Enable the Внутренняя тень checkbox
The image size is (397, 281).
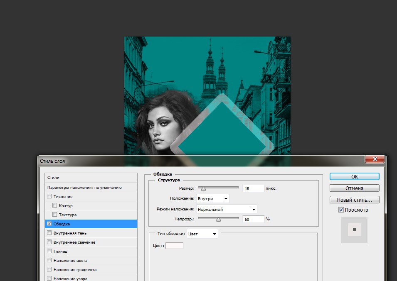(x=50, y=233)
